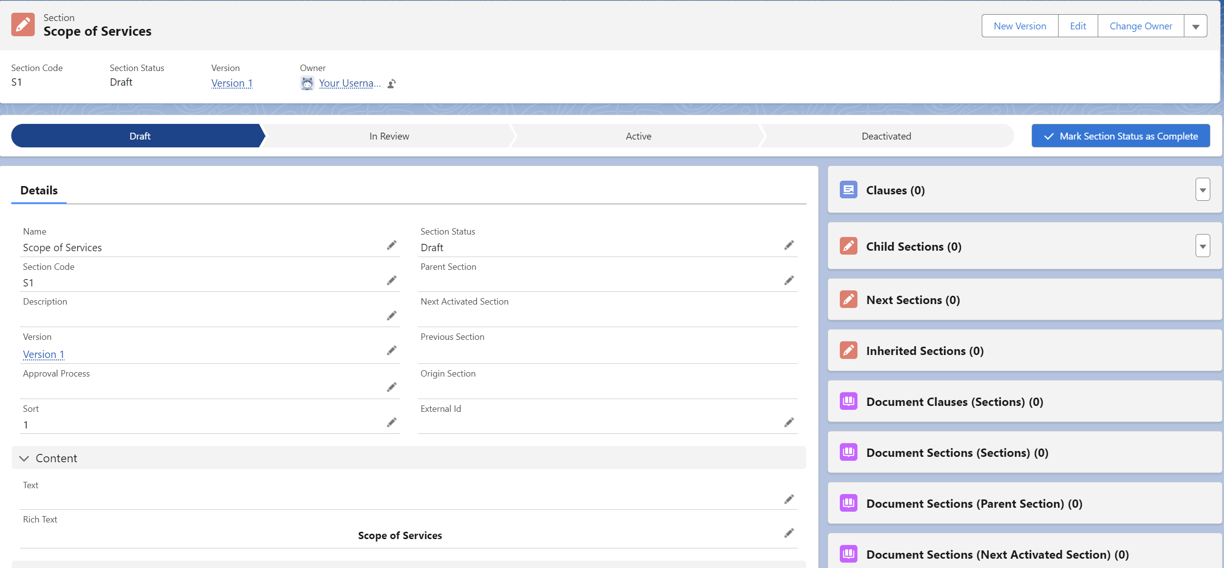The width and height of the screenshot is (1224, 568).
Task: Edit the Parent Section field using its pencil icon
Action: click(789, 280)
